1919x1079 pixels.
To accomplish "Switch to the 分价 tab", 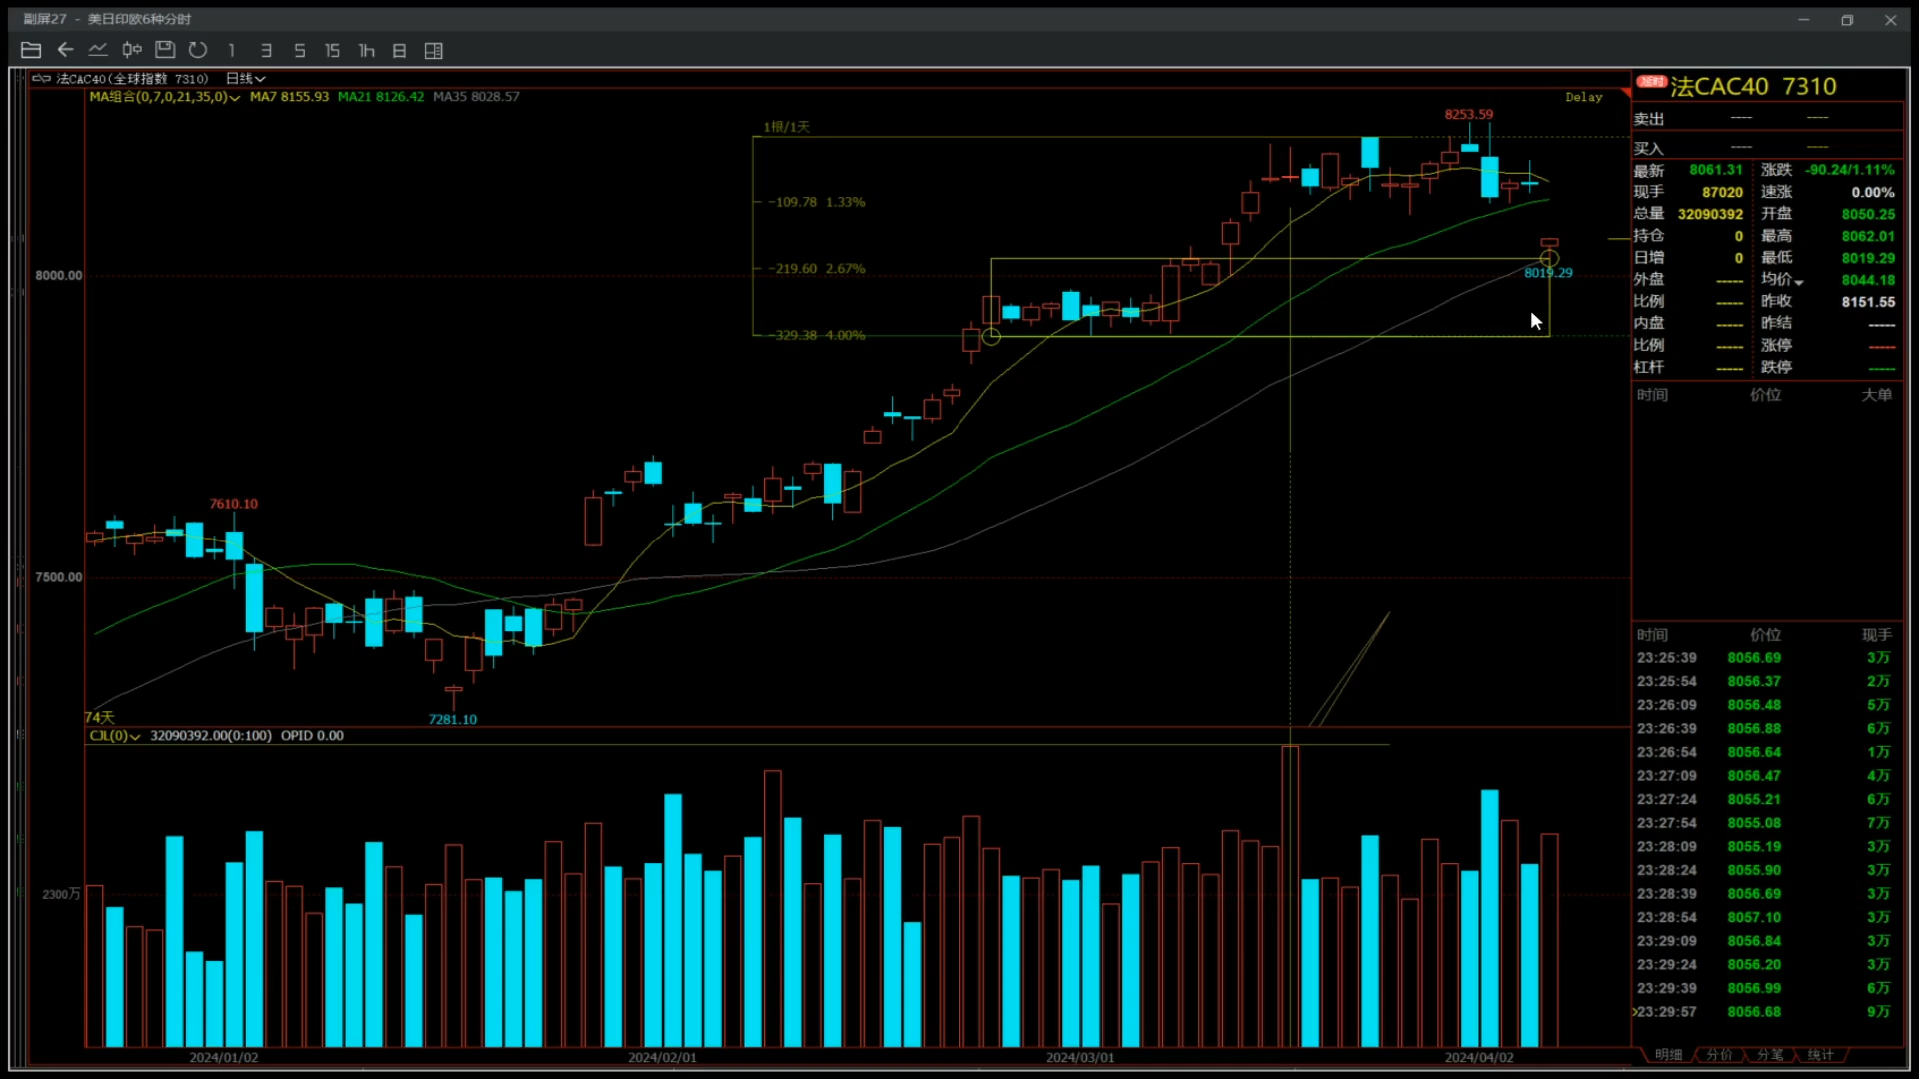I will click(x=1719, y=1055).
